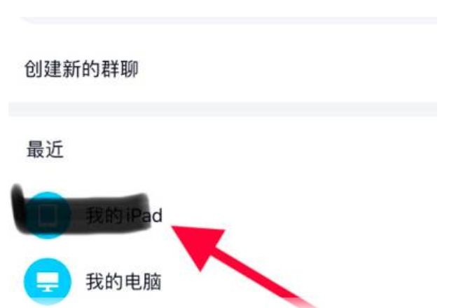The width and height of the screenshot is (449, 308).
Task: Select the 我的电脑 contact label
Action: [123, 281]
